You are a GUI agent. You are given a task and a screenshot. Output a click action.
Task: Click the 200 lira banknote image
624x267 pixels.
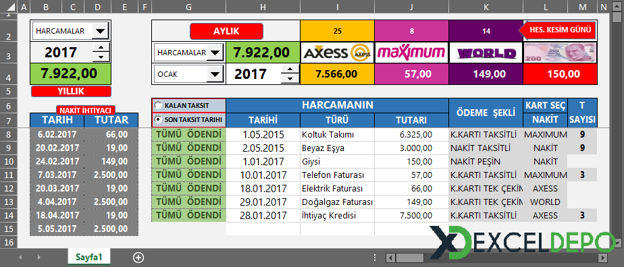[561, 53]
